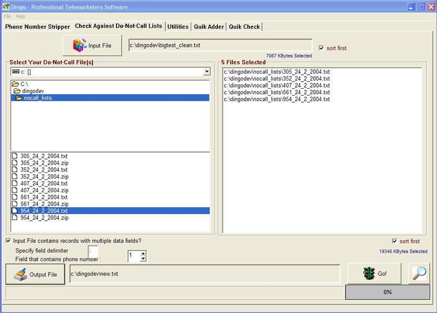Click file icon beside 352_24_2_2004.txt
This screenshot has width=437, height=313.
15,169
